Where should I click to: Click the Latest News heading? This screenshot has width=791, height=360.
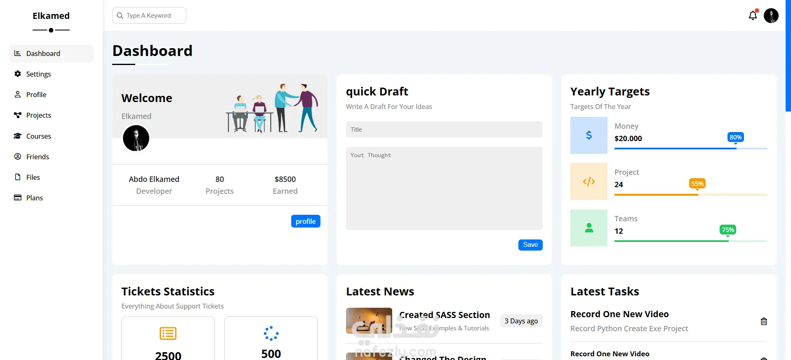tap(380, 291)
